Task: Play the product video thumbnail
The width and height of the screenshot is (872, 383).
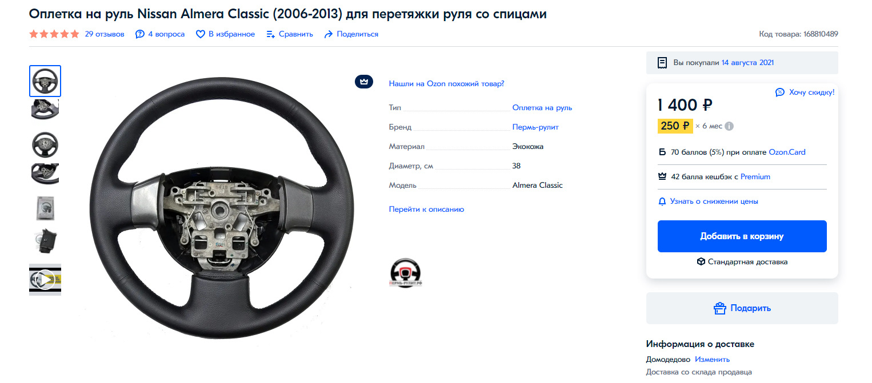Action: click(45, 280)
